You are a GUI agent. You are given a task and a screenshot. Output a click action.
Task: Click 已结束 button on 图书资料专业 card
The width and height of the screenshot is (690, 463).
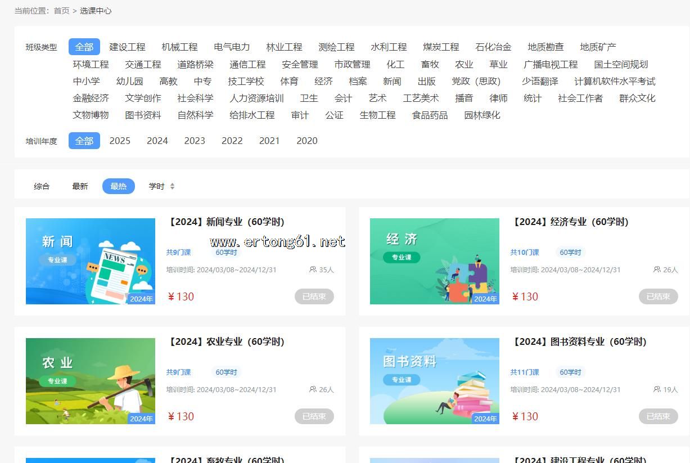click(658, 416)
